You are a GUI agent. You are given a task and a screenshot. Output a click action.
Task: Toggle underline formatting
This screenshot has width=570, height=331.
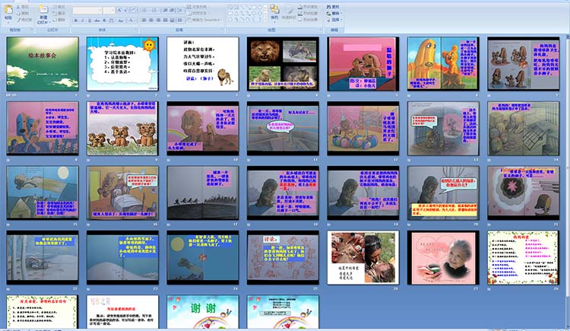pos(90,21)
